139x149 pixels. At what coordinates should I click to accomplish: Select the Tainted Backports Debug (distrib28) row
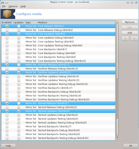(58, 130)
